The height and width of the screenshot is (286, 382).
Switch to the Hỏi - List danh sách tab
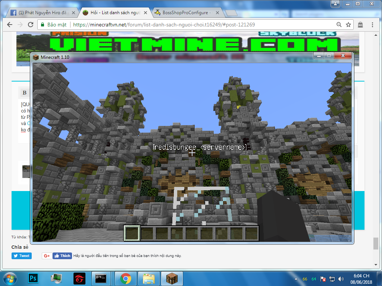click(115, 13)
